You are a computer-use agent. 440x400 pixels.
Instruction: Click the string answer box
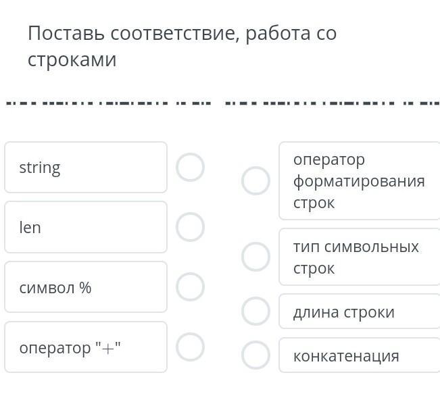86,167
